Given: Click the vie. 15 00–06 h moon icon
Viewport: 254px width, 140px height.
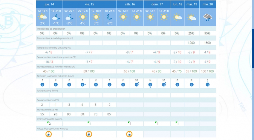Looking at the screenshot, I should tap(69, 17).
